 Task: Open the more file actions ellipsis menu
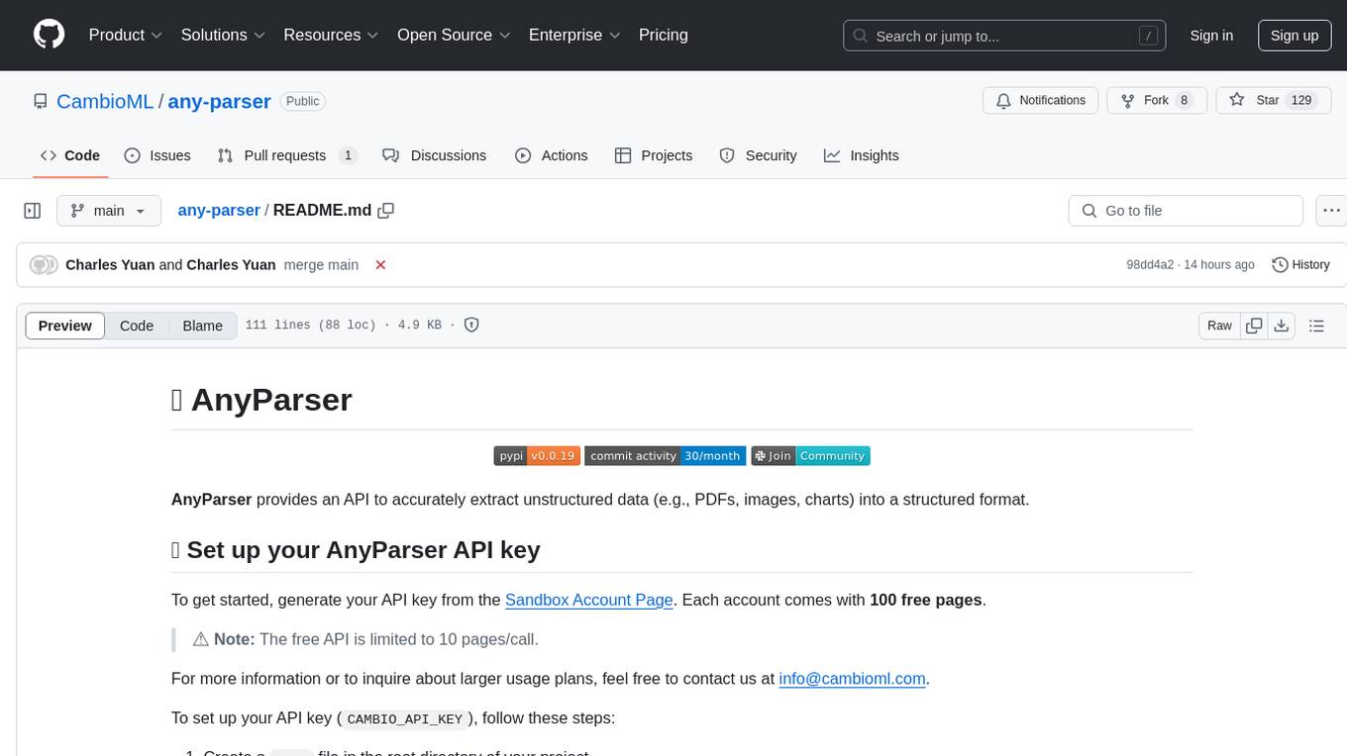point(1331,211)
